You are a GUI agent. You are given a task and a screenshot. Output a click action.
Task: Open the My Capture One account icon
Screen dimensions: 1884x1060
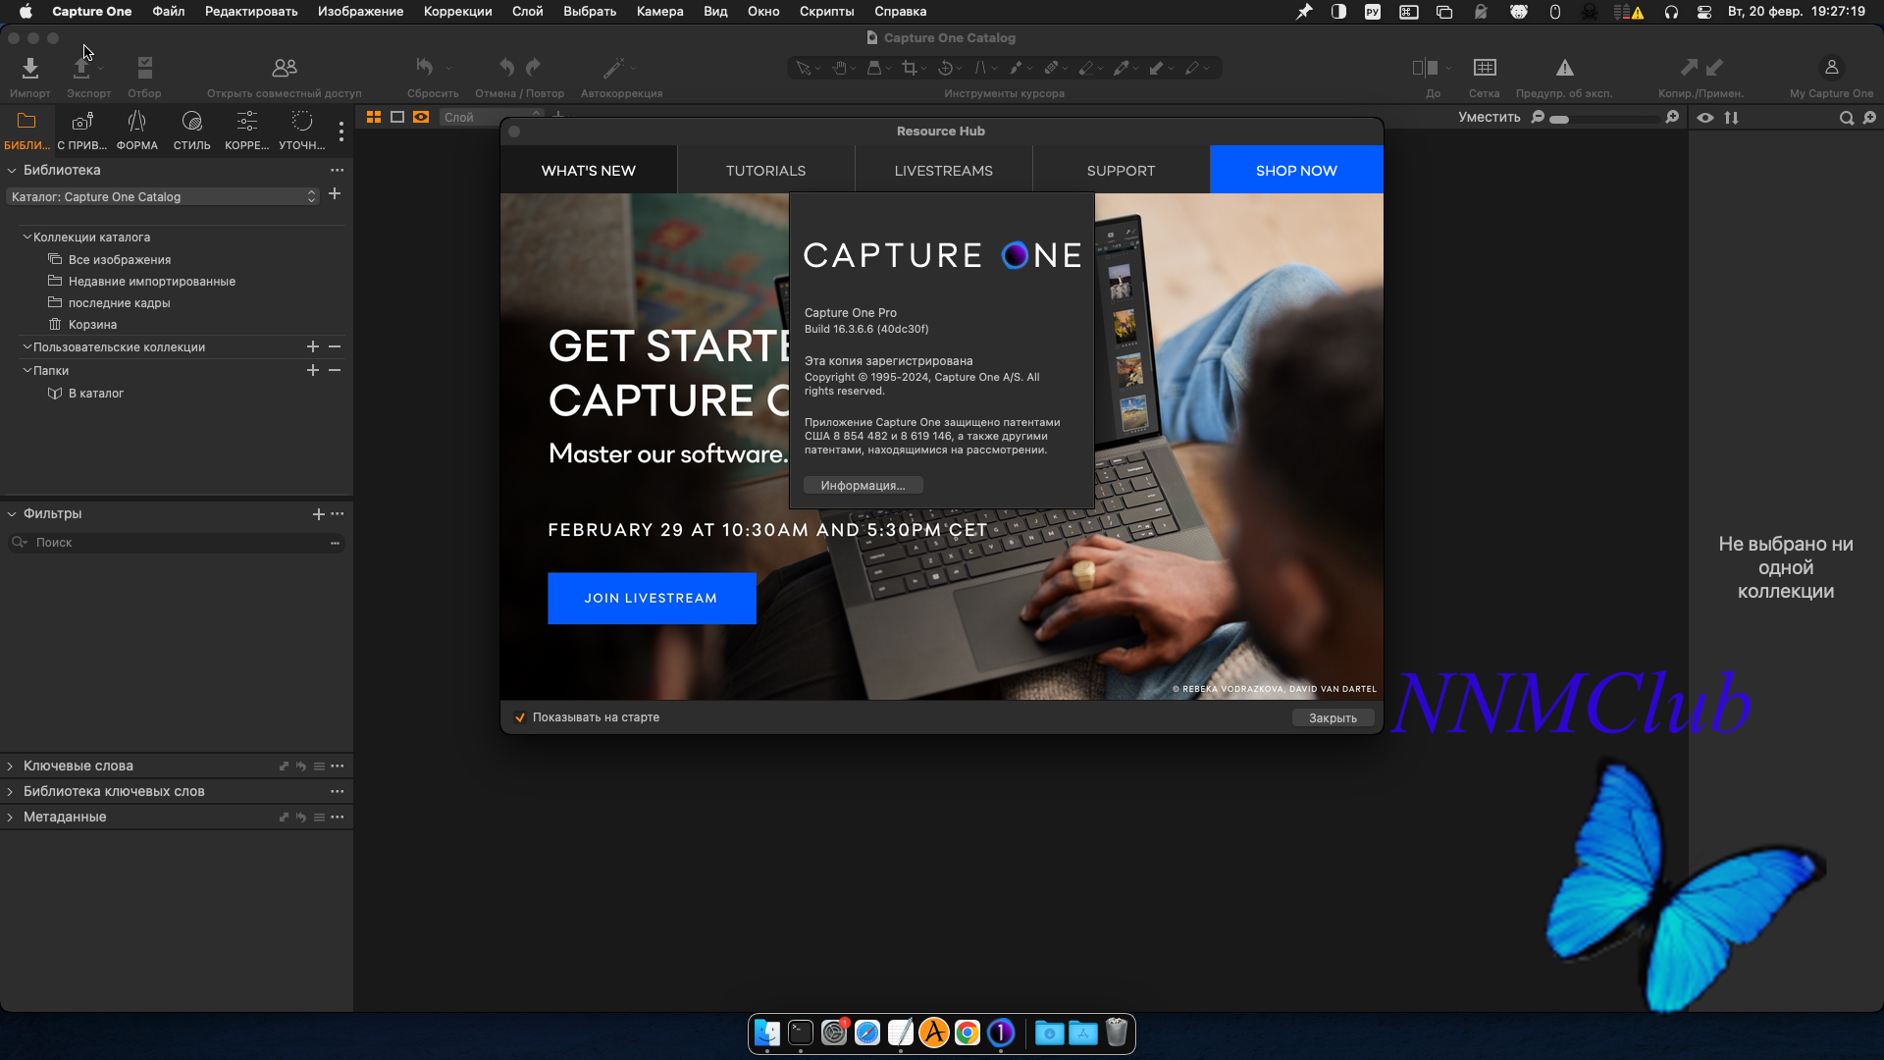coord(1831,68)
